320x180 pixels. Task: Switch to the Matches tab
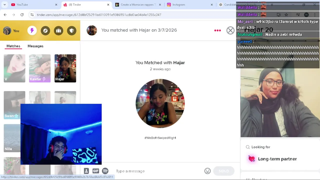pyautogui.click(x=13, y=46)
